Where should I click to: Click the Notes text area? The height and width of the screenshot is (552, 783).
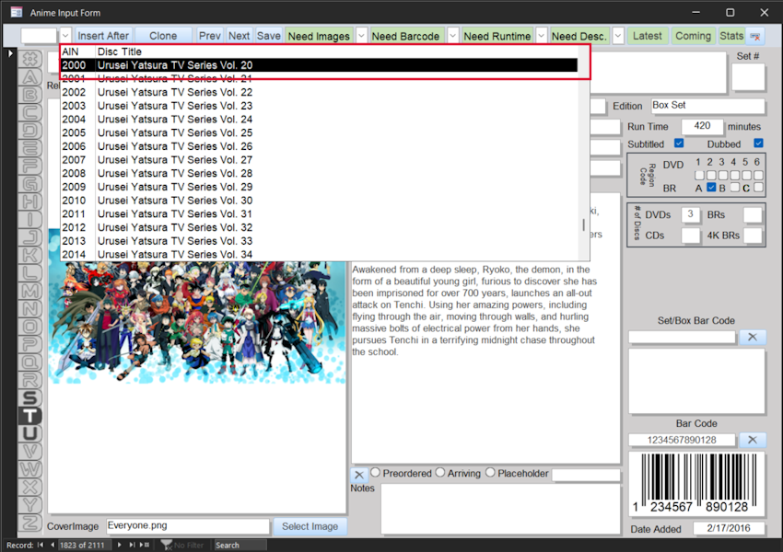500,509
